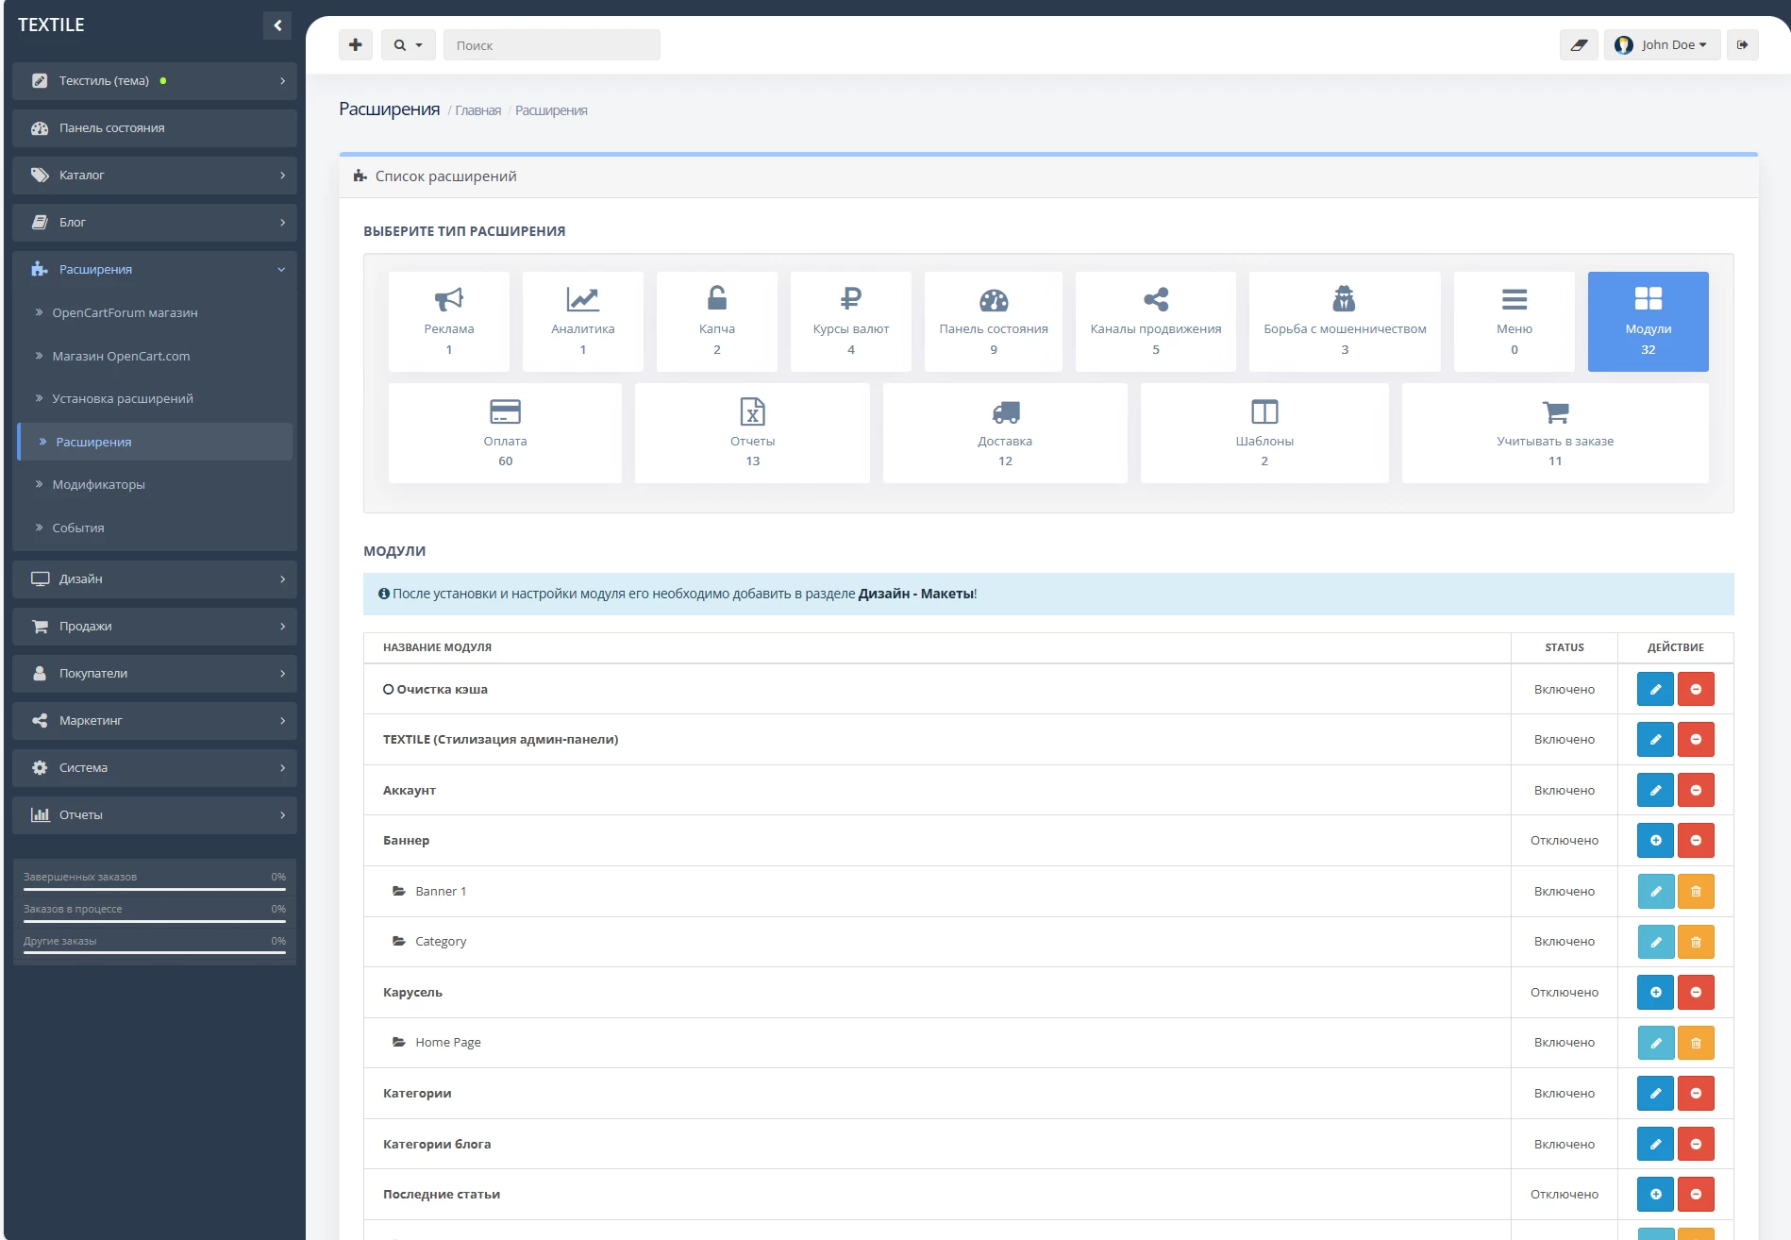
Task: Select the Оплата extension type tile
Action: [506, 433]
